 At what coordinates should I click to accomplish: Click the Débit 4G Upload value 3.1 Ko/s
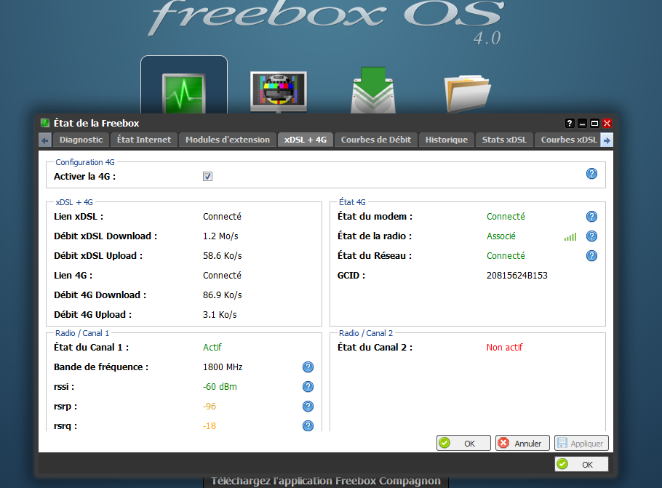coord(220,315)
